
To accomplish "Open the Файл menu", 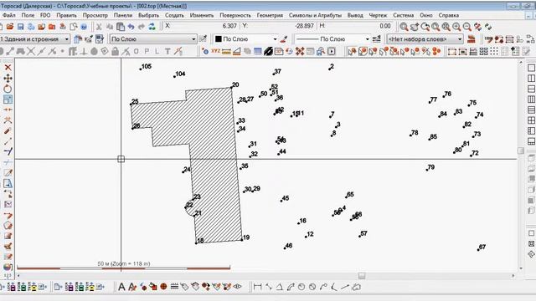I will pos(8,15).
